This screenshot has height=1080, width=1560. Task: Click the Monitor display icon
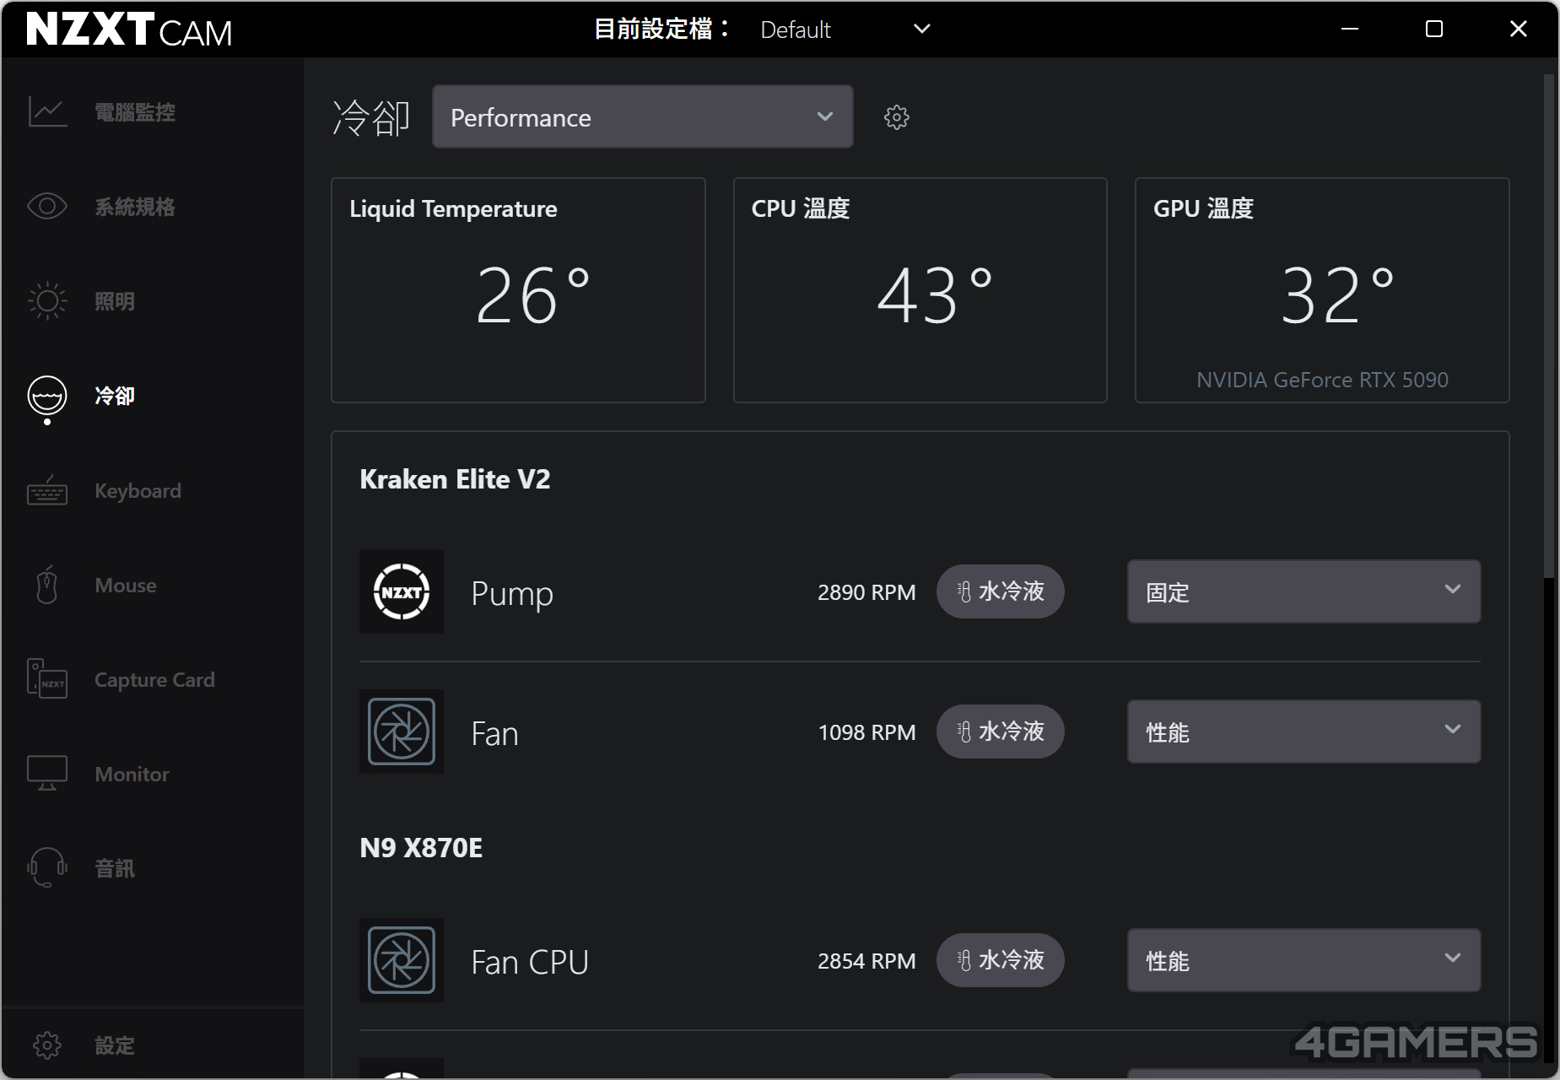47,774
